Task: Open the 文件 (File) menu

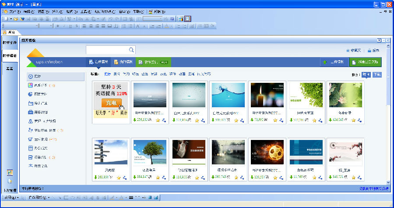Action: coord(15,12)
